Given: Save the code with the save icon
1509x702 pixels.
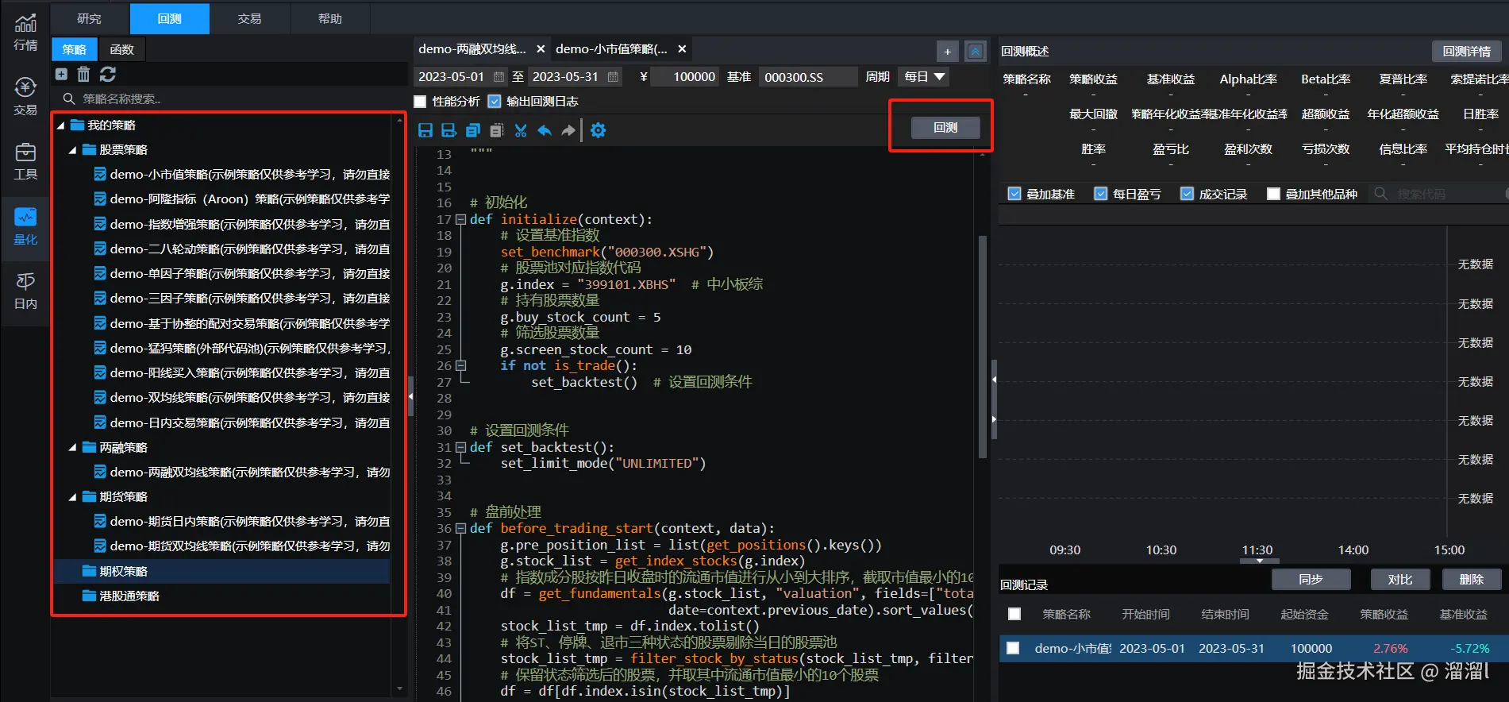Looking at the screenshot, I should 425,130.
